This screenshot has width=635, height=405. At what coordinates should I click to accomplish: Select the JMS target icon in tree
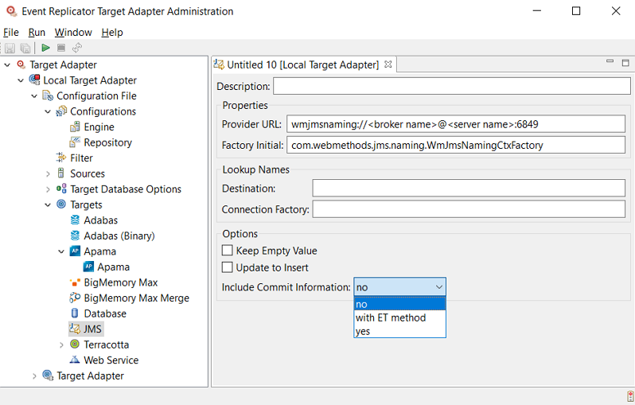(x=75, y=329)
